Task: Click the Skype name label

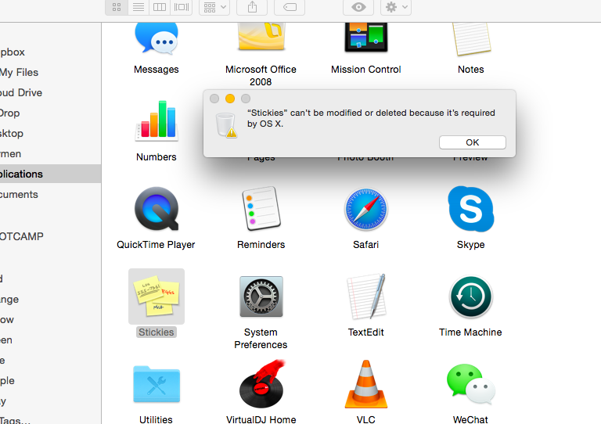Action: [x=470, y=245]
